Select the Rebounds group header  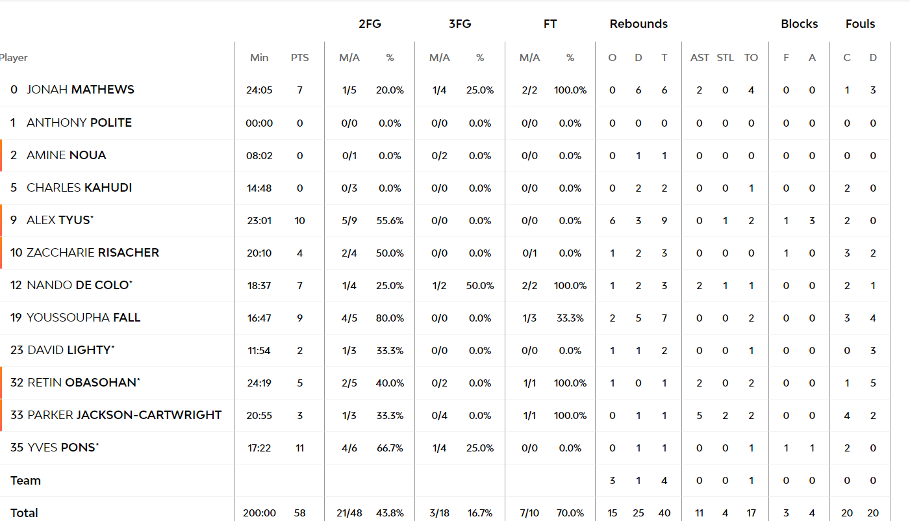click(638, 24)
